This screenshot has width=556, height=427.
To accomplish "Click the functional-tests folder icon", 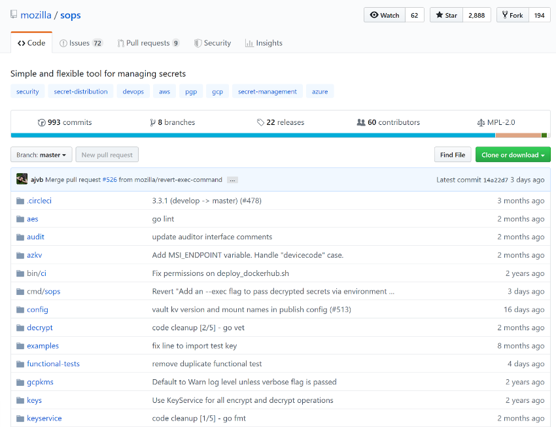I will click(20, 364).
